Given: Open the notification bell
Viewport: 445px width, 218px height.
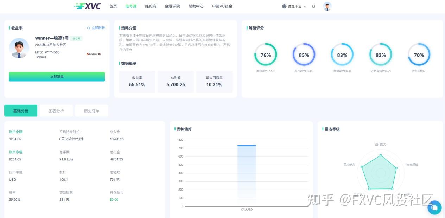Looking at the screenshot, I should [x=314, y=6].
